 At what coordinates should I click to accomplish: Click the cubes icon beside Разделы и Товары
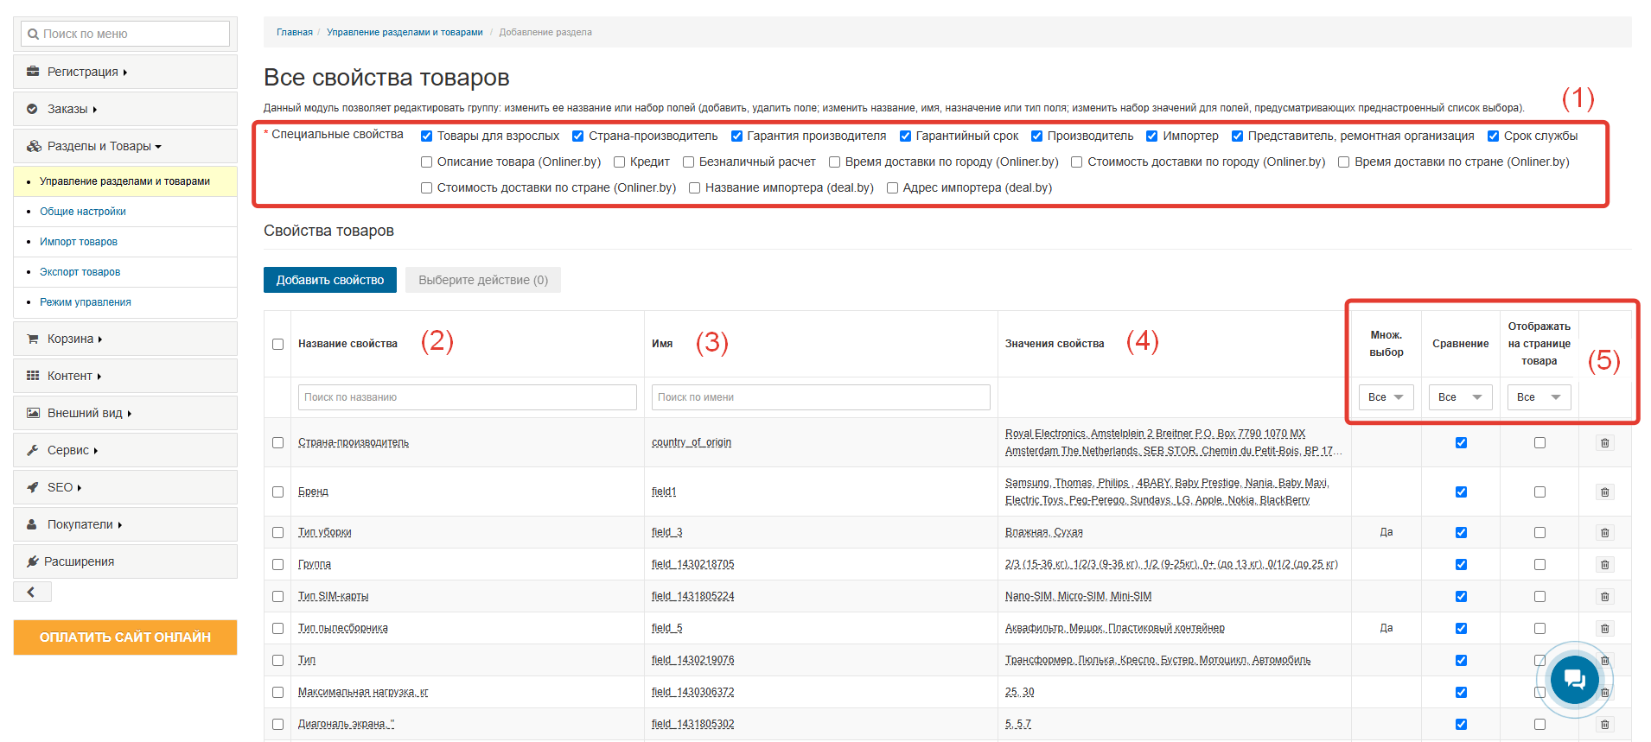click(34, 146)
